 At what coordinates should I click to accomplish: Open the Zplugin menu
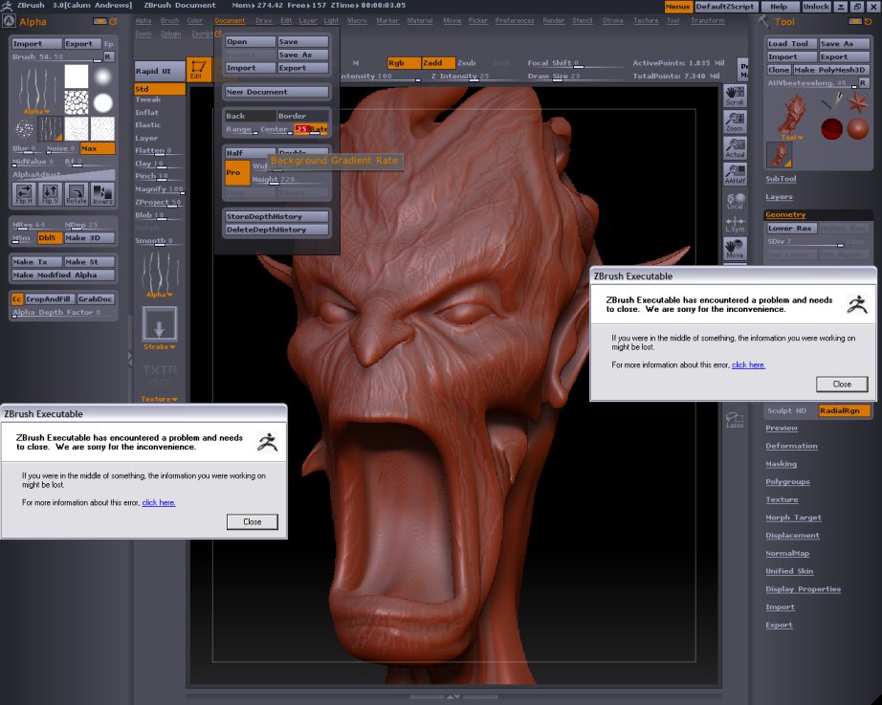point(170,33)
